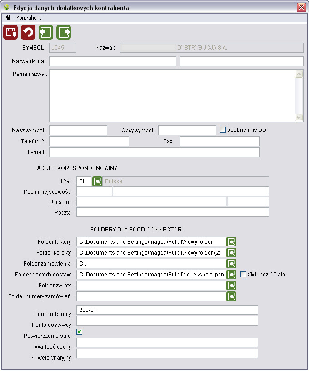Click the Fax input field

[220, 141]
